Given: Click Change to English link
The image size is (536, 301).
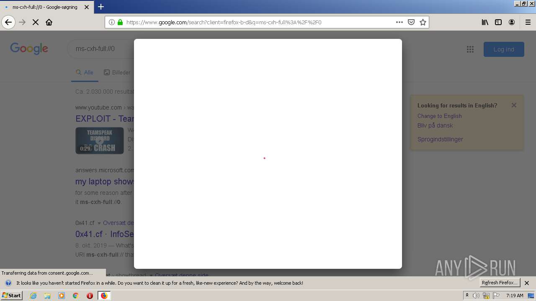Looking at the screenshot, I should [x=440, y=116].
